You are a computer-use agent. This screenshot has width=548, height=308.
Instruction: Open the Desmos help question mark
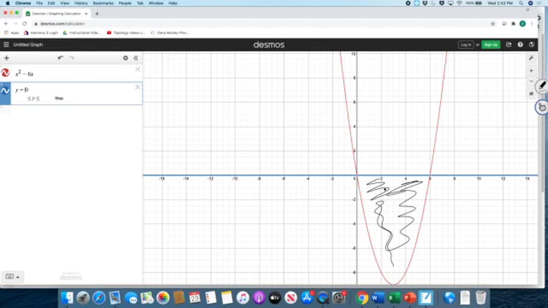[x=520, y=45]
